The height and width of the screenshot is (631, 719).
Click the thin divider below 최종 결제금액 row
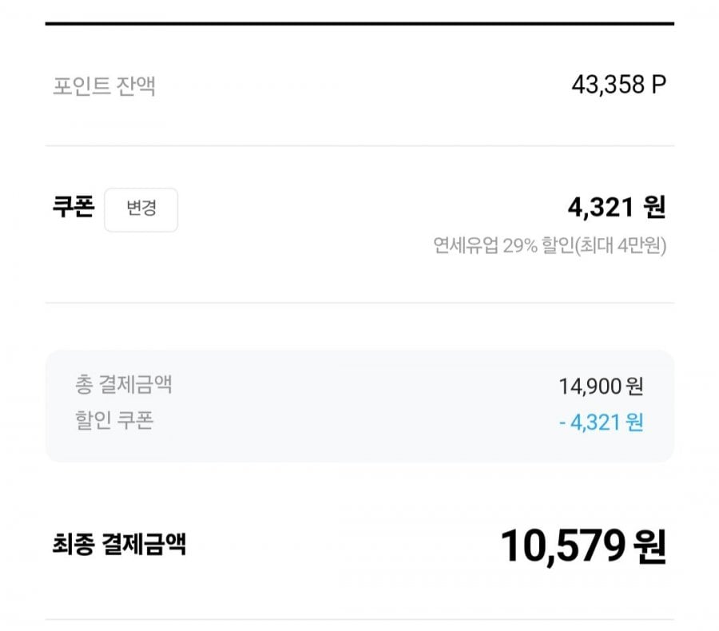359,619
